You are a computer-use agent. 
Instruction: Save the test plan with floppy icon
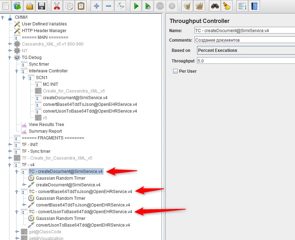point(41,6)
